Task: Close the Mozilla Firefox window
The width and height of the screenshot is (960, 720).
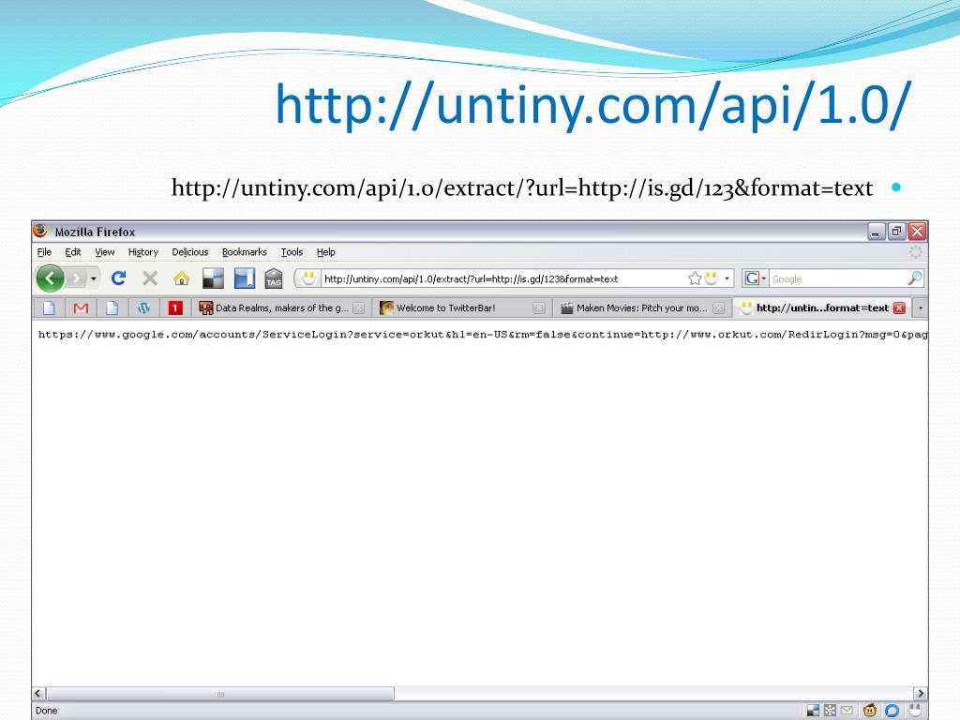Action: coord(917,232)
